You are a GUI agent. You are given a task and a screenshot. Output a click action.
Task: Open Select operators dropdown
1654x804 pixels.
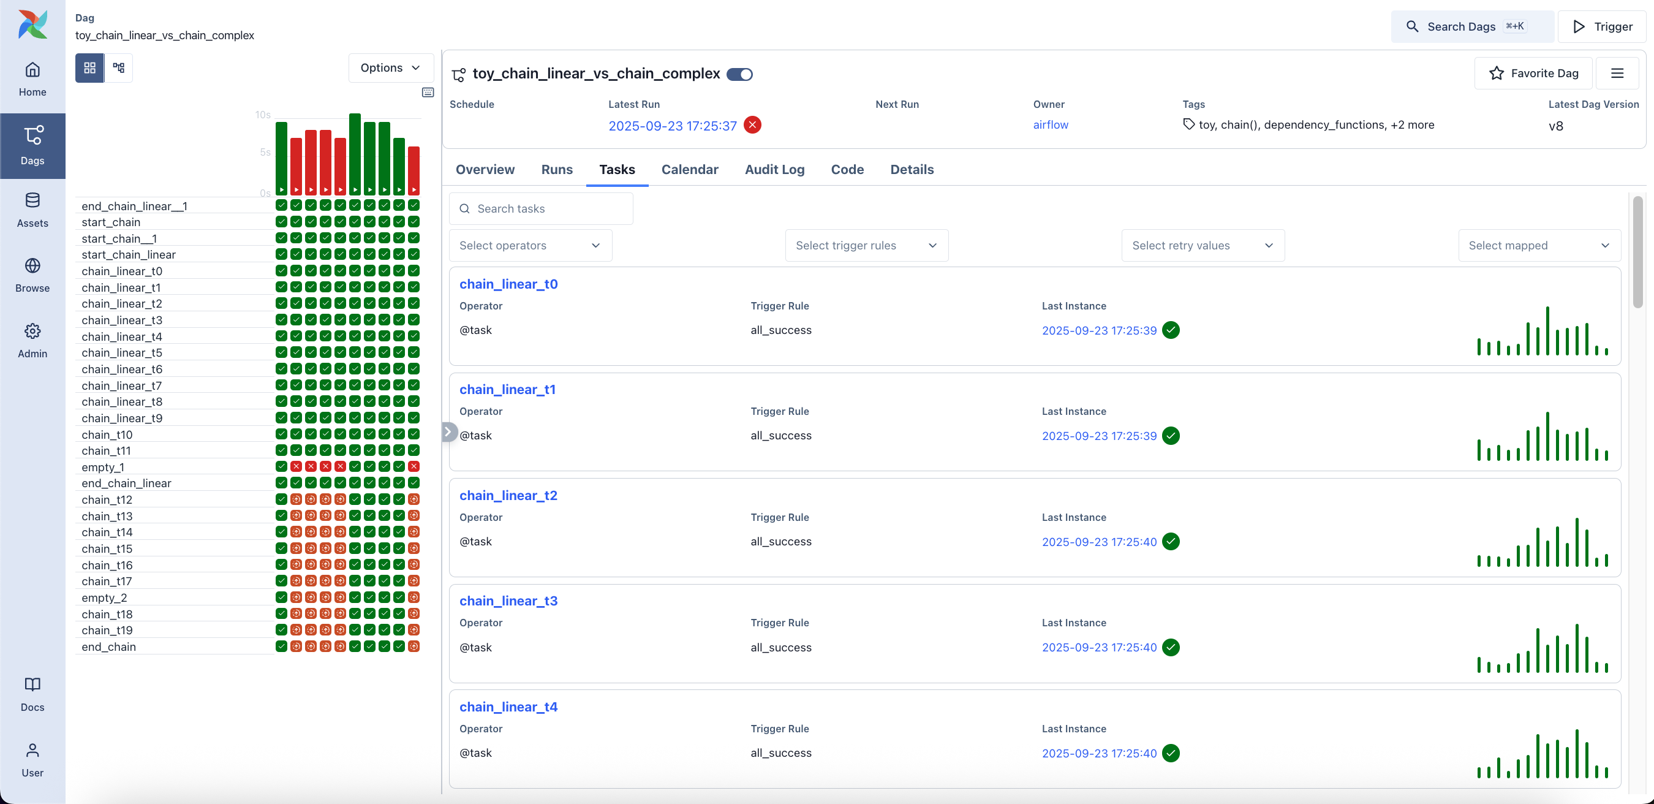tap(530, 245)
